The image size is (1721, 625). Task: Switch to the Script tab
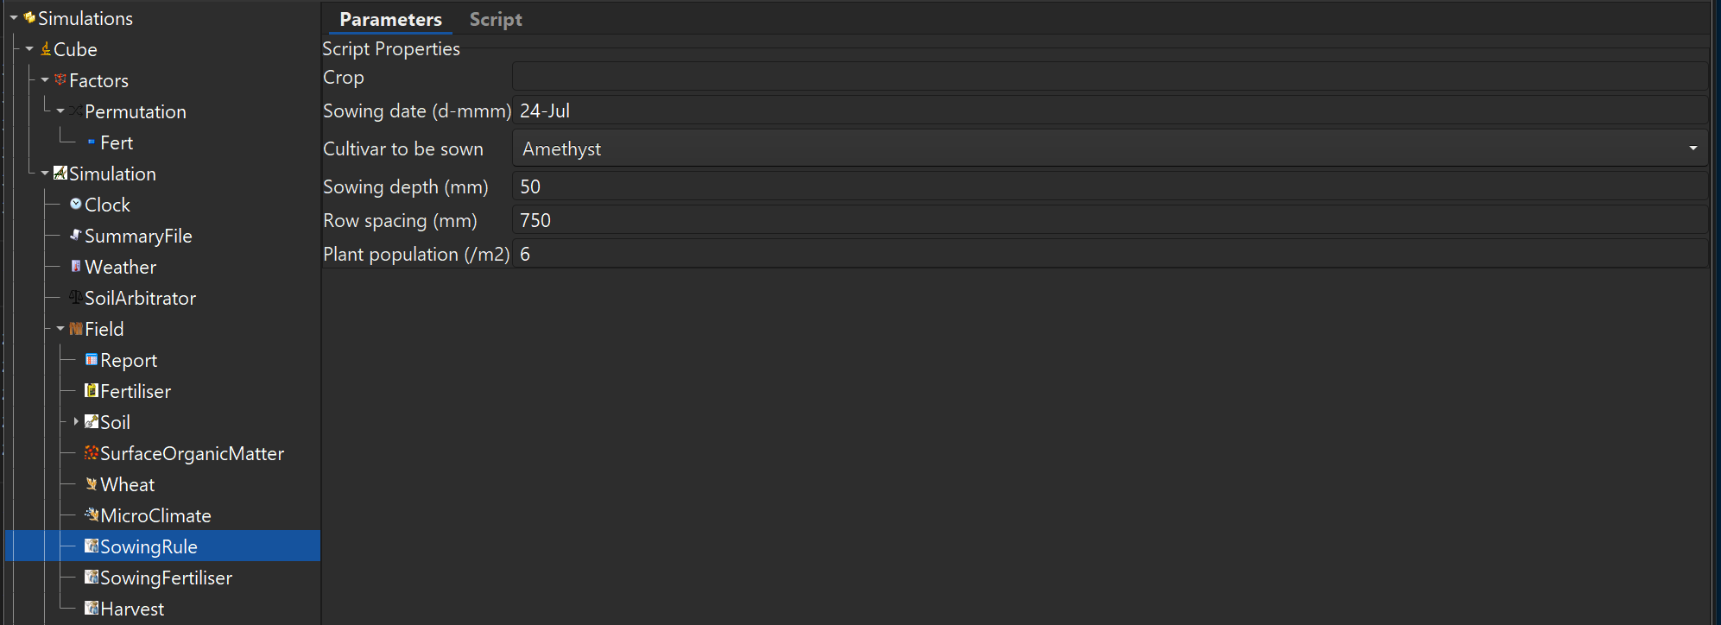(496, 18)
